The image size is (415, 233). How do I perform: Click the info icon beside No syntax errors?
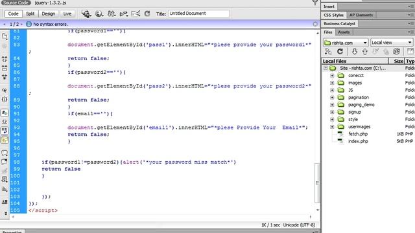pos(29,24)
